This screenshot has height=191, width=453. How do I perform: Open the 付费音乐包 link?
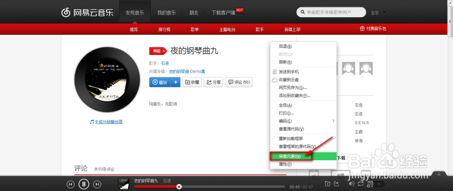(x=376, y=29)
